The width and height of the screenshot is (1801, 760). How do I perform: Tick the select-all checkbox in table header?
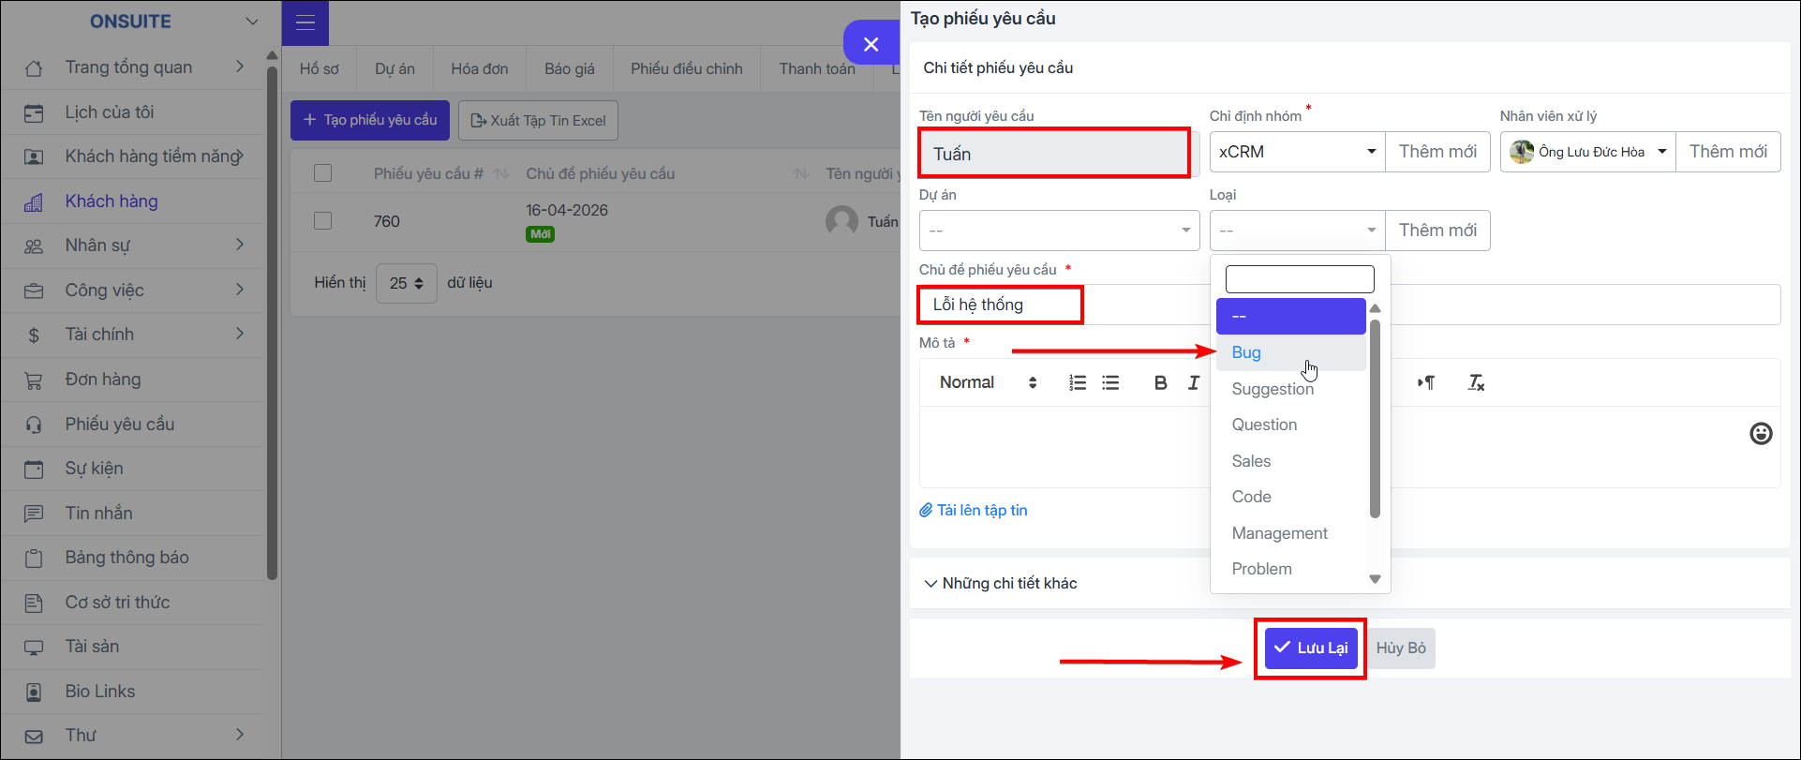[x=322, y=173]
